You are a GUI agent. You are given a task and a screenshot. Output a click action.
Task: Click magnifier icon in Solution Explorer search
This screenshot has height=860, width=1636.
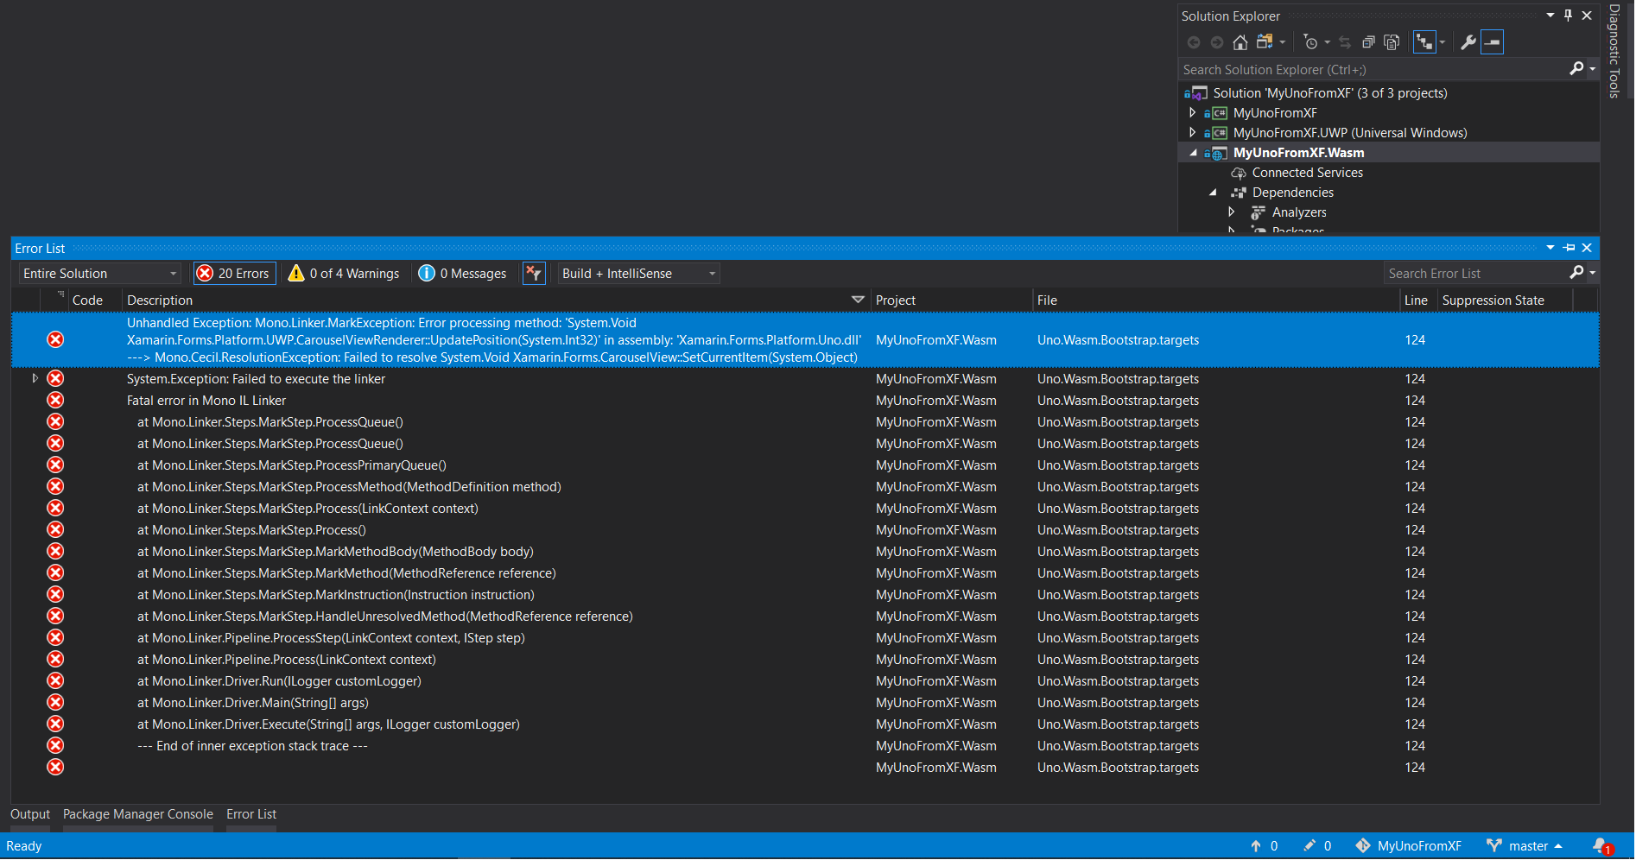tap(1576, 69)
